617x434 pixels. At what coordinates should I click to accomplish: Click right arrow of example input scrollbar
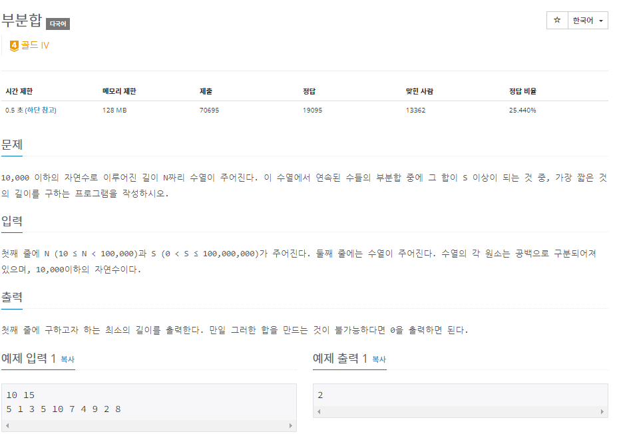pos(290,425)
